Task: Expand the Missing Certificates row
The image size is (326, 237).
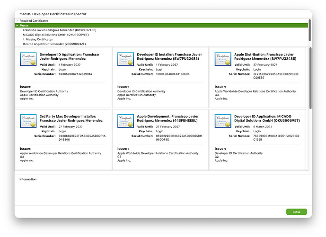Action: (24, 39)
